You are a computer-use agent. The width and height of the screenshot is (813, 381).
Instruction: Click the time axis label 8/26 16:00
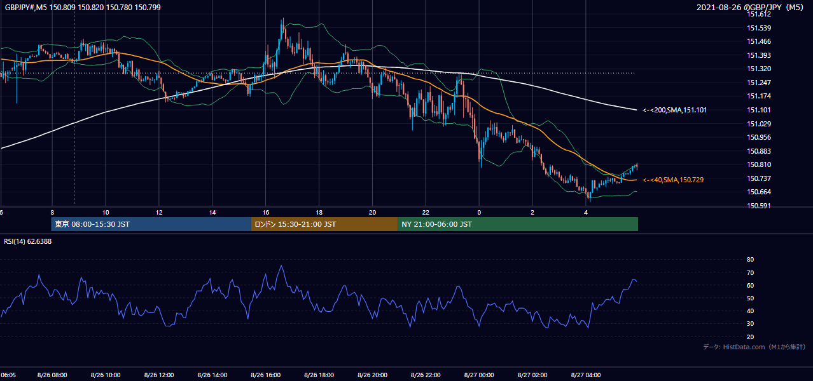tap(265, 375)
